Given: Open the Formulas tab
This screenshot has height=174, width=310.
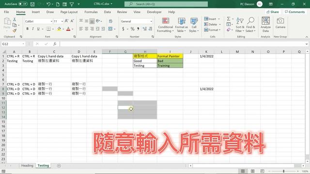Looking at the screenshot, I should tap(91, 12).
